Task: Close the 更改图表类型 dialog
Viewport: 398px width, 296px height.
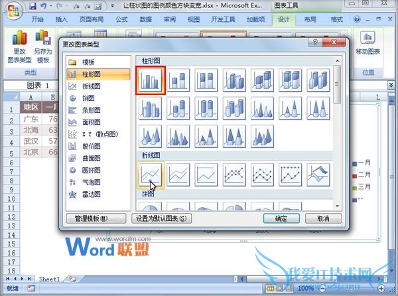Action: pyautogui.click(x=334, y=42)
